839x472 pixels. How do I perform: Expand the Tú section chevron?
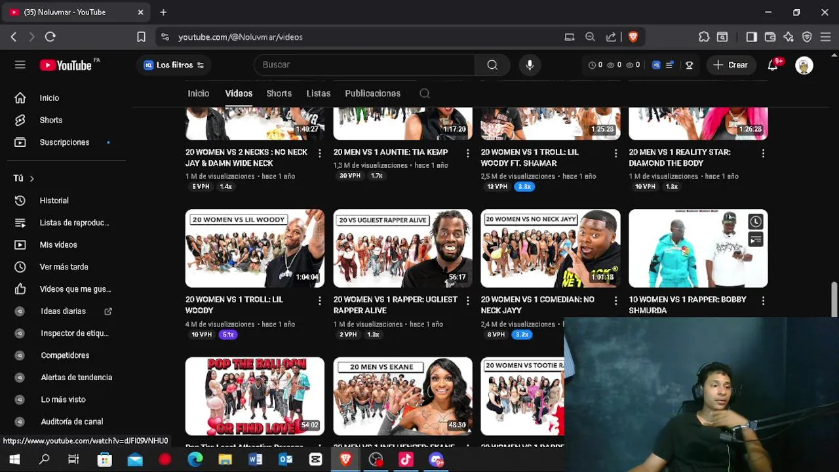pyautogui.click(x=31, y=178)
